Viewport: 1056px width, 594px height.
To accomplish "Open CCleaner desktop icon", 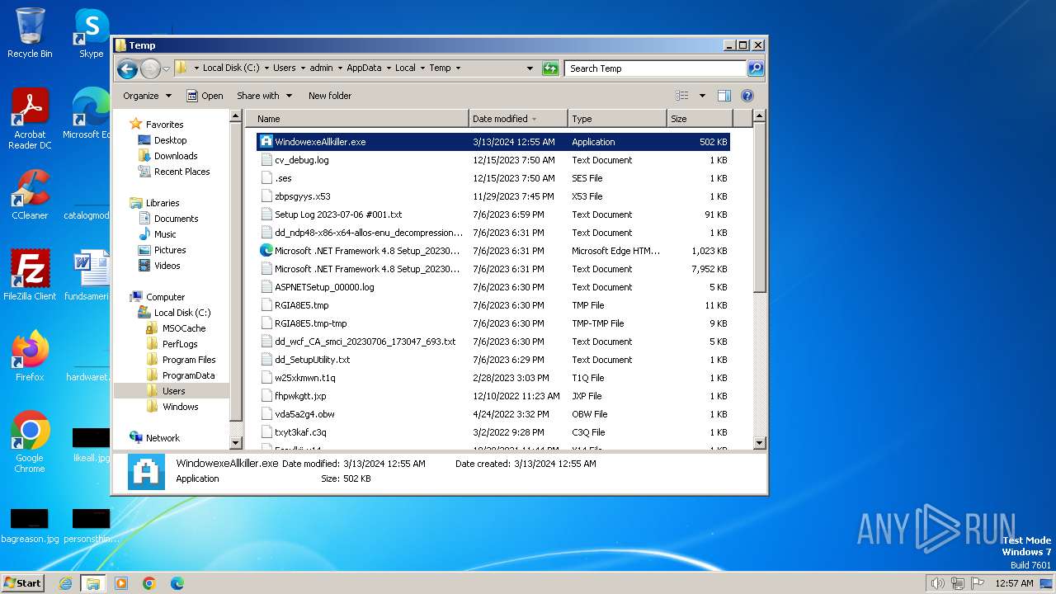I will pyautogui.click(x=30, y=195).
